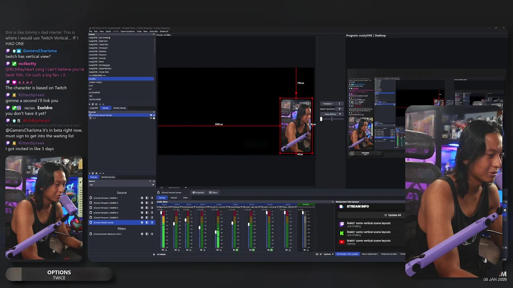Open properties gear for CAMERA 4 source
The height and width of the screenshot is (288, 513).
142,212
